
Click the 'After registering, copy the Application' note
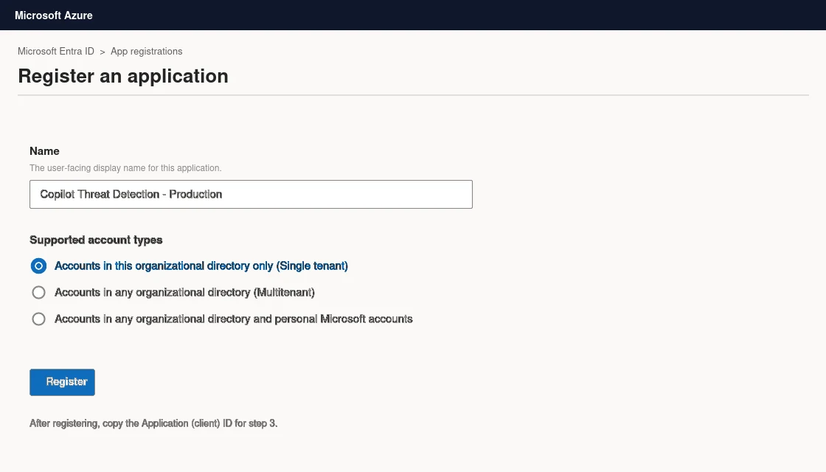pos(153,423)
